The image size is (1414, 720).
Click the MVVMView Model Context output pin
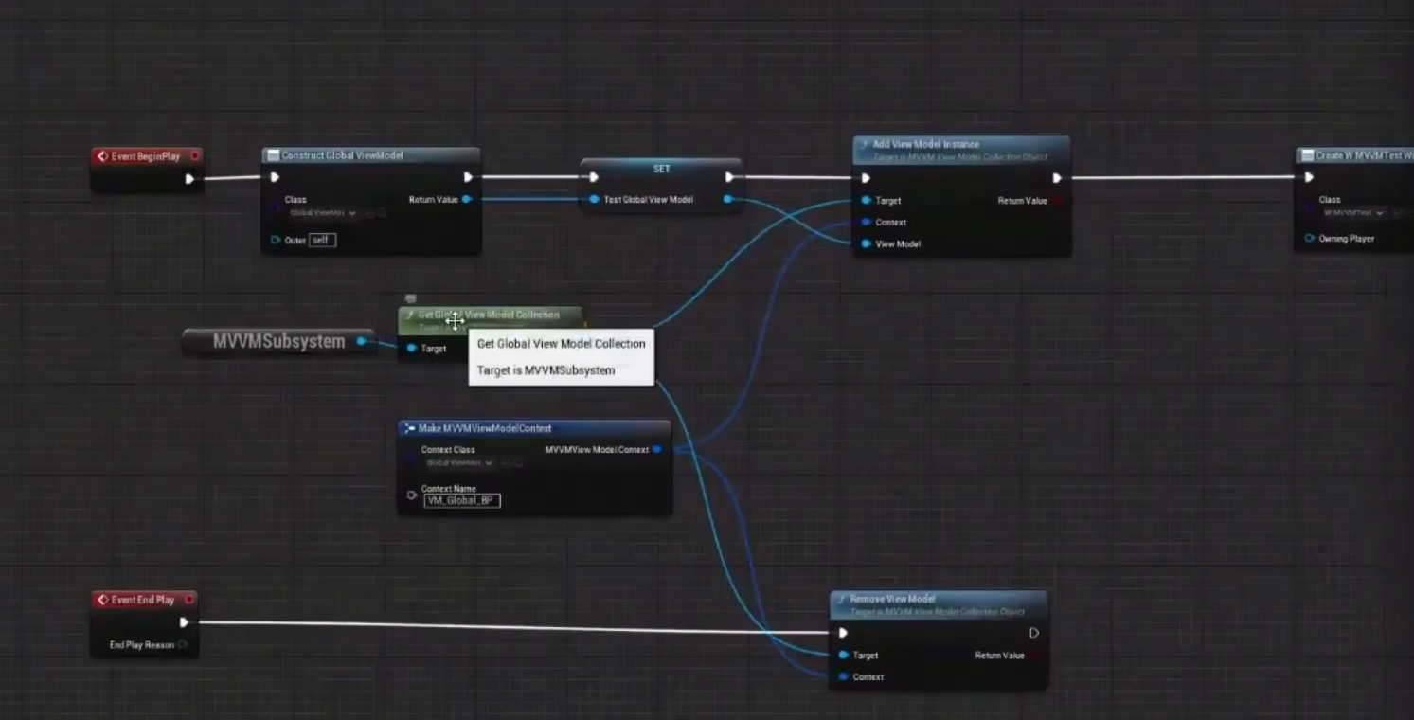click(x=657, y=450)
